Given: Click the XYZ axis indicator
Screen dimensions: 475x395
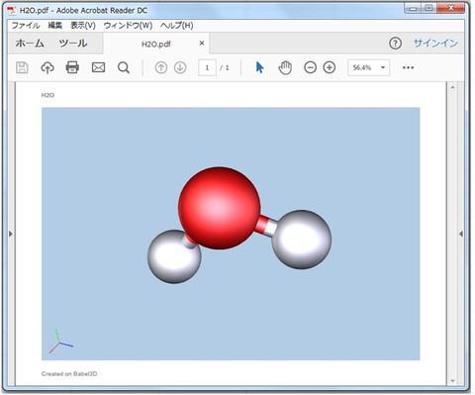Looking at the screenshot, I should (61, 342).
